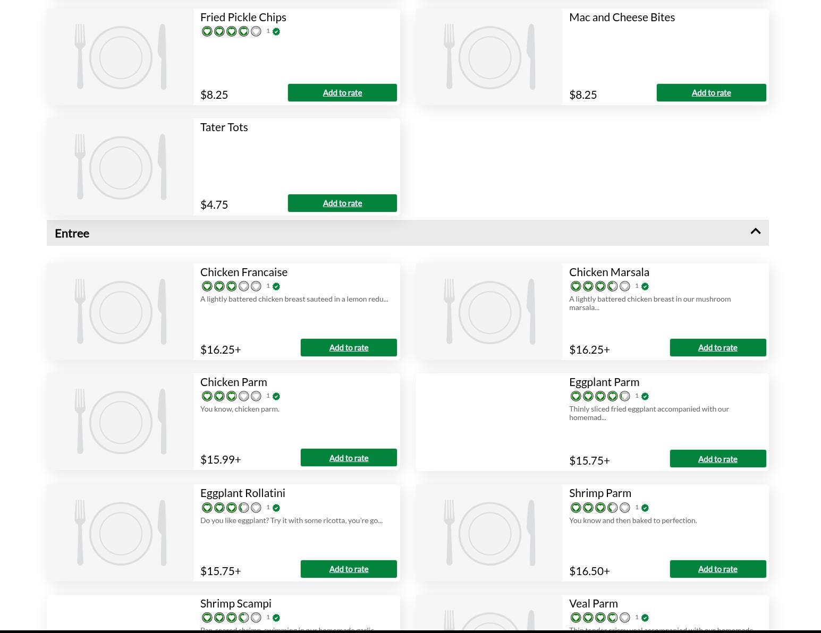This screenshot has height=633, width=821.
Task: Collapse the Entree section chevron
Action: (755, 232)
